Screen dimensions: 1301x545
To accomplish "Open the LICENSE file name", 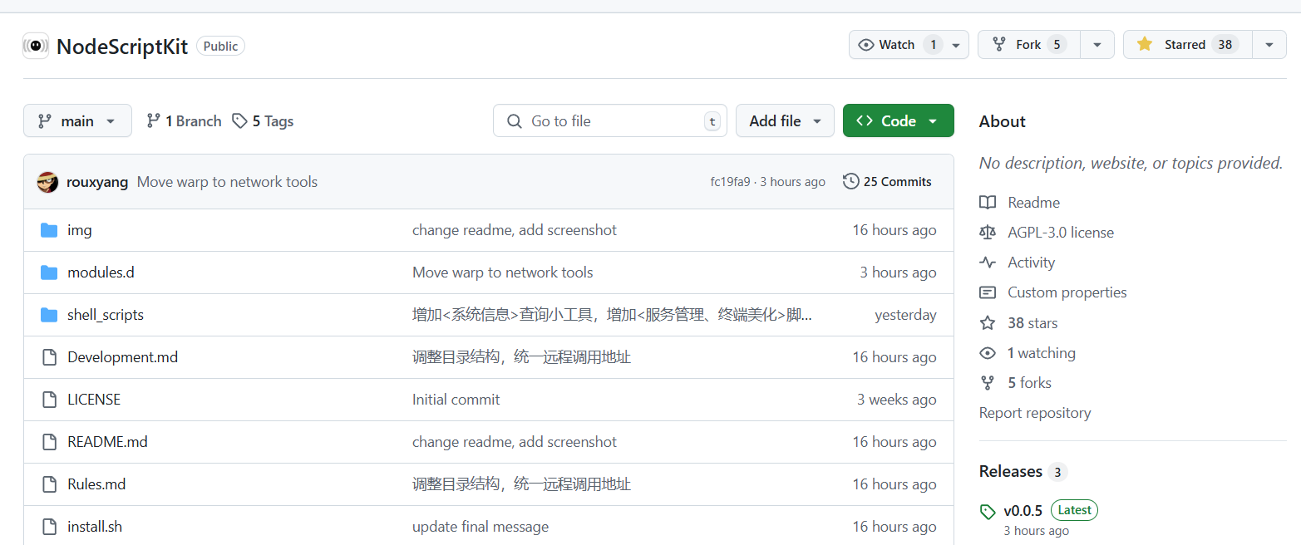I will coord(94,400).
